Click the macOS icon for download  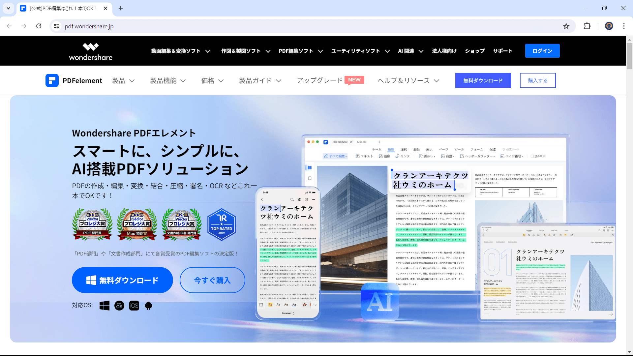pyautogui.click(x=119, y=305)
